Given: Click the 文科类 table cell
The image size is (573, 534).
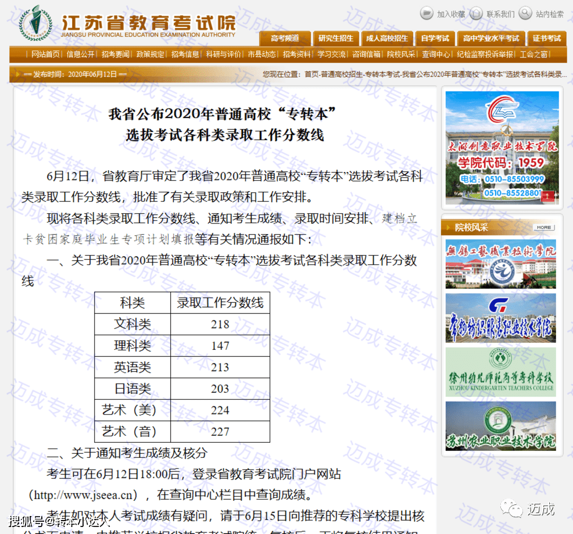Looking at the screenshot, I should (x=132, y=324).
